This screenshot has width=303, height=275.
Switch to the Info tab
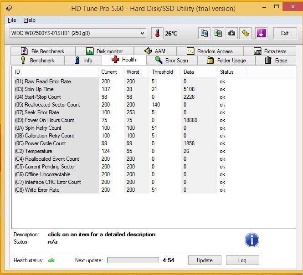83,61
